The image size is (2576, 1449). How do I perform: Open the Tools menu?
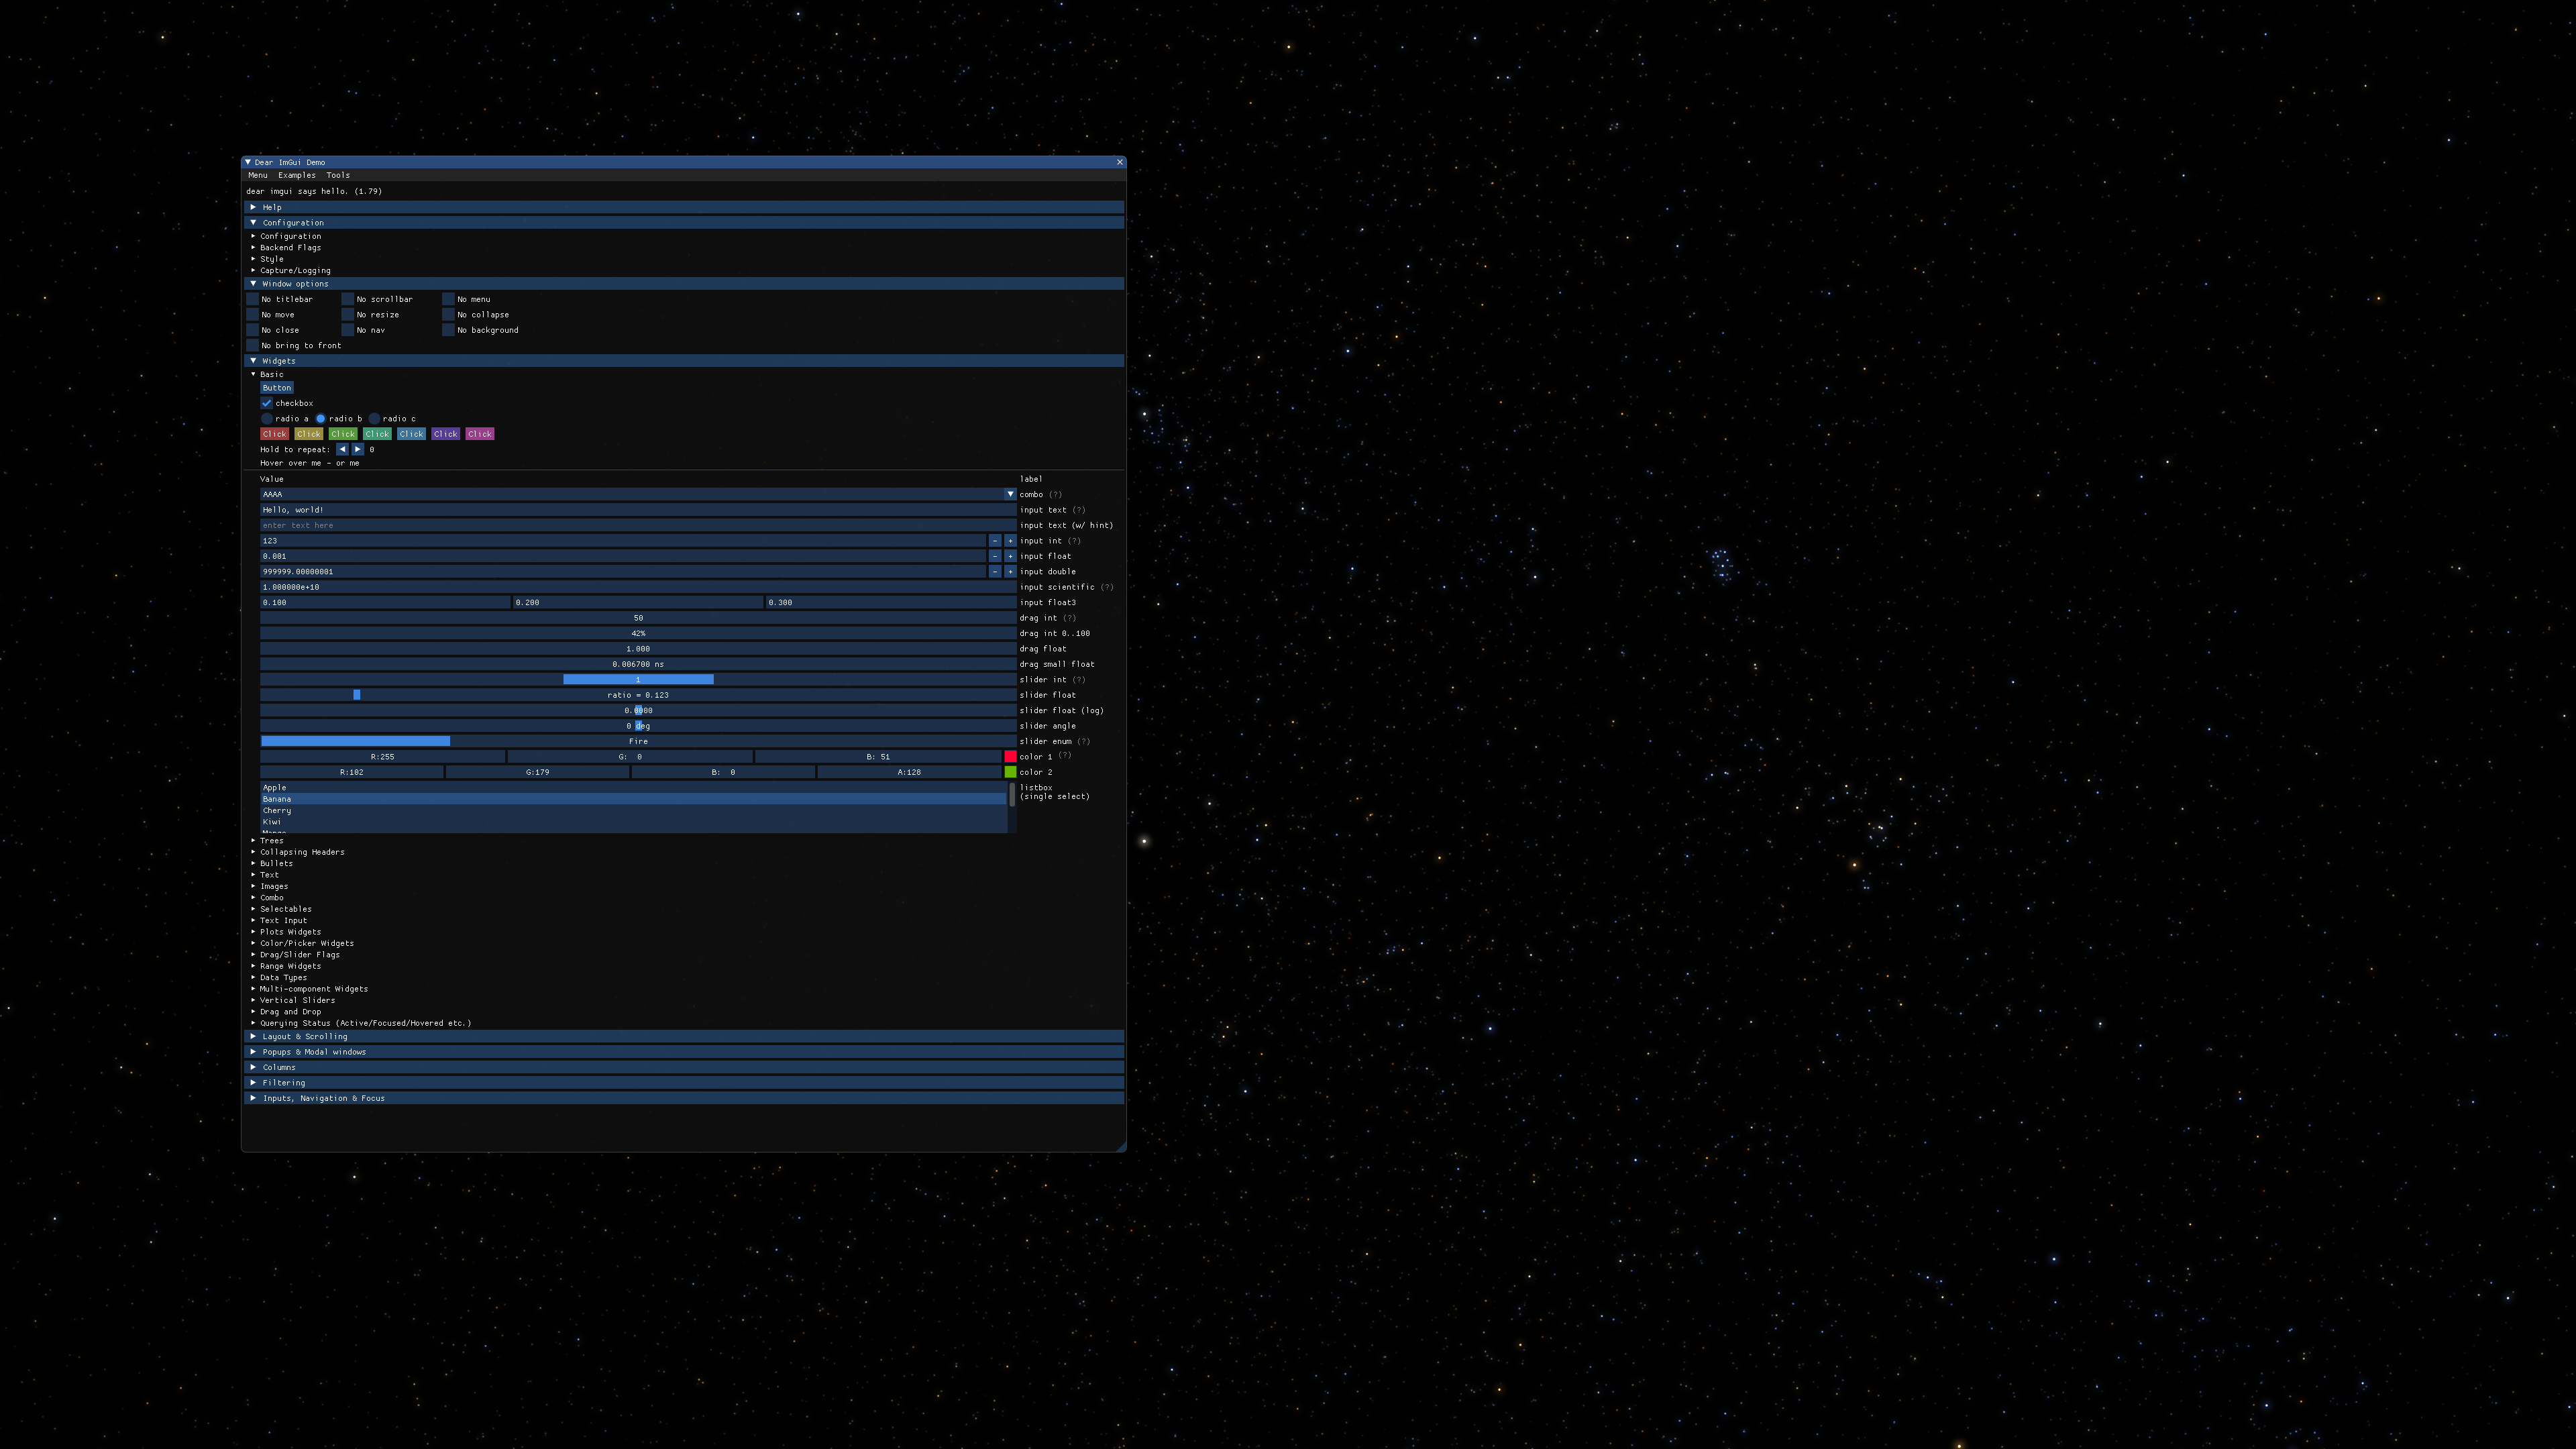(x=338, y=175)
